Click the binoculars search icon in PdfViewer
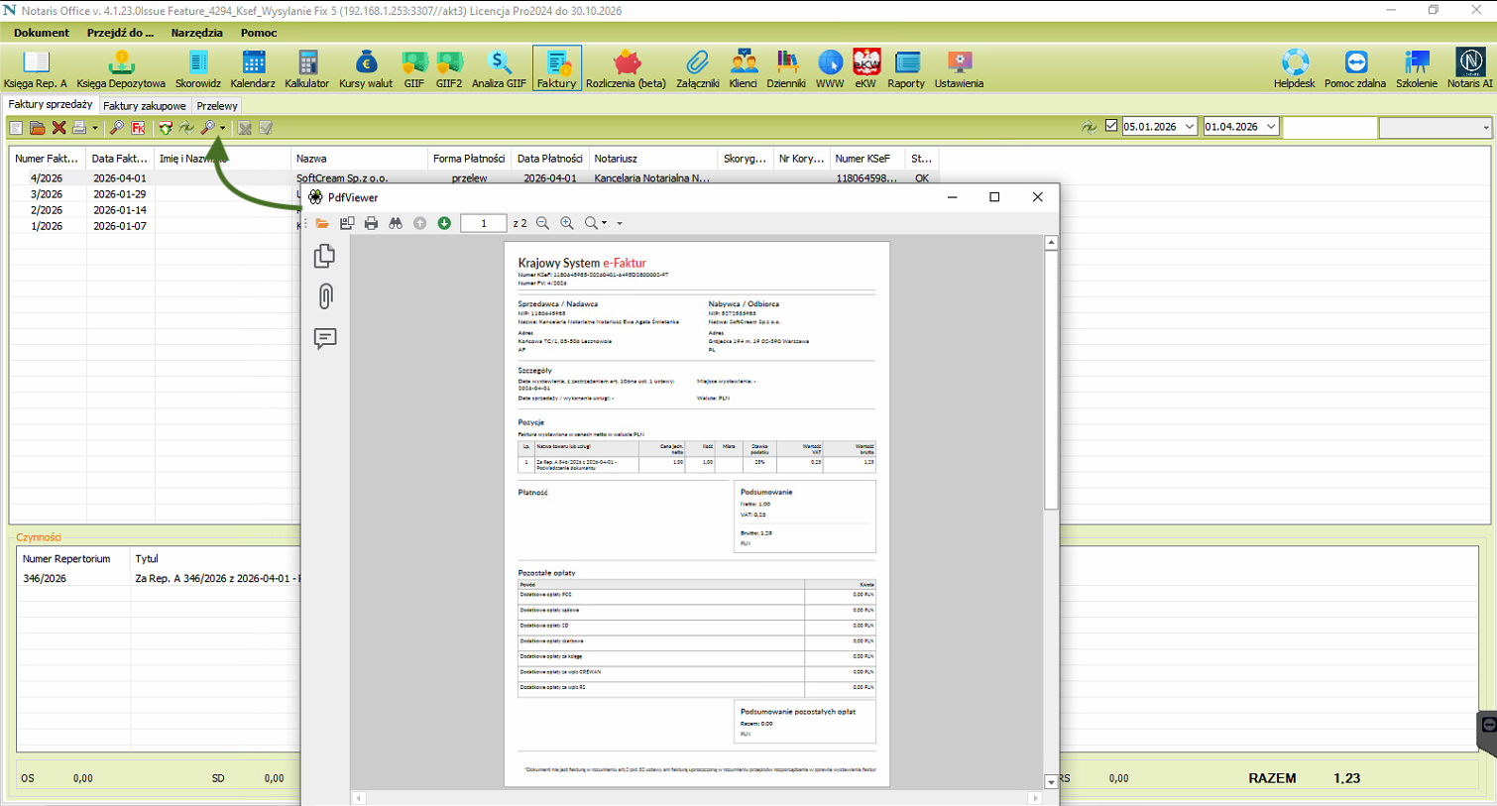1497x806 pixels. 396,224
